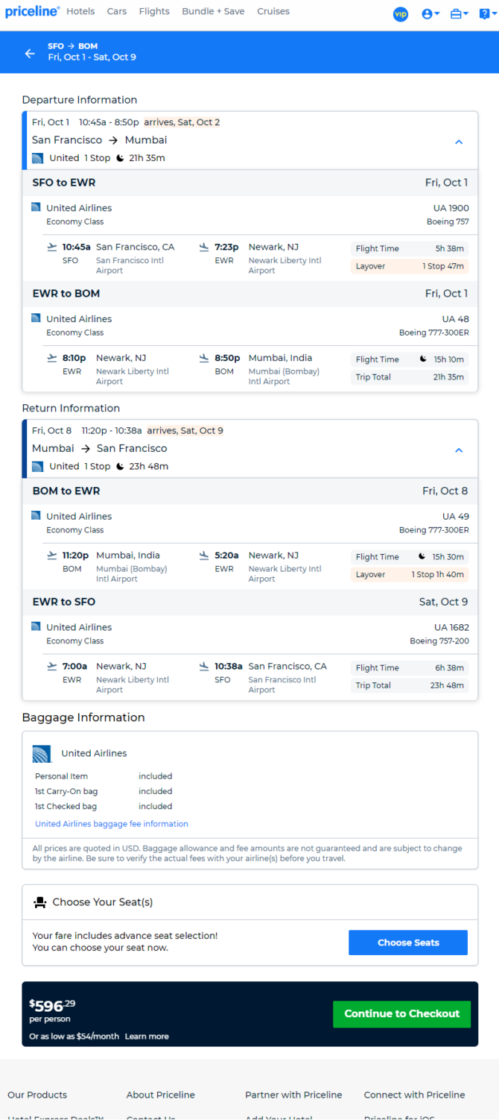Click overnight moon icon beside 23h 48m
This screenshot has width=499, height=1120.
[x=119, y=467]
